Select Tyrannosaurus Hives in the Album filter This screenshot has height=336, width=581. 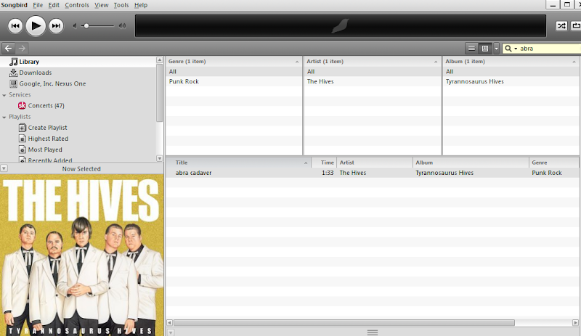511,81
